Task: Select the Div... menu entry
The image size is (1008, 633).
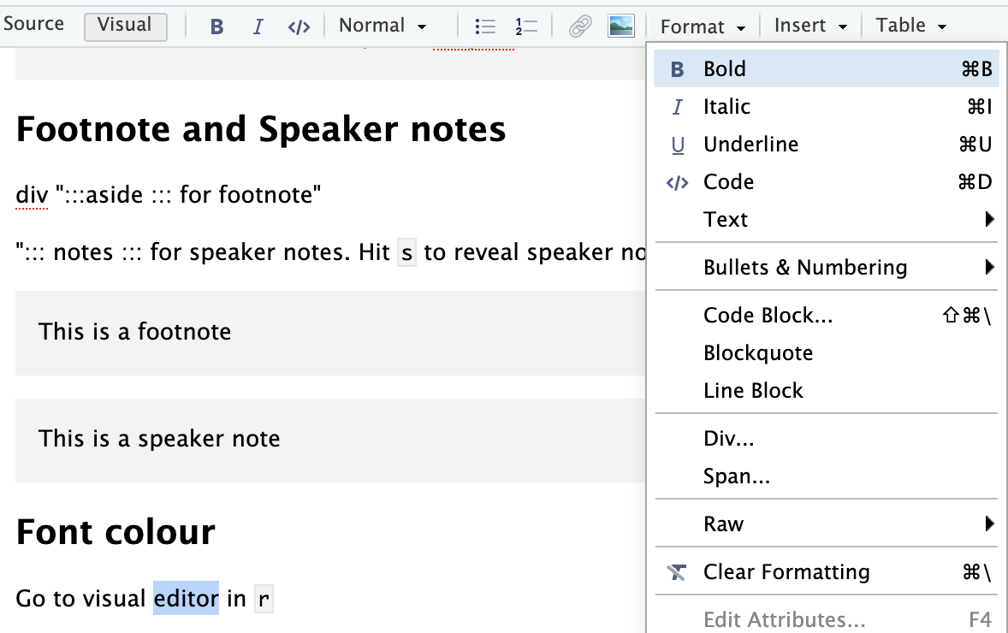Action: pyautogui.click(x=728, y=439)
